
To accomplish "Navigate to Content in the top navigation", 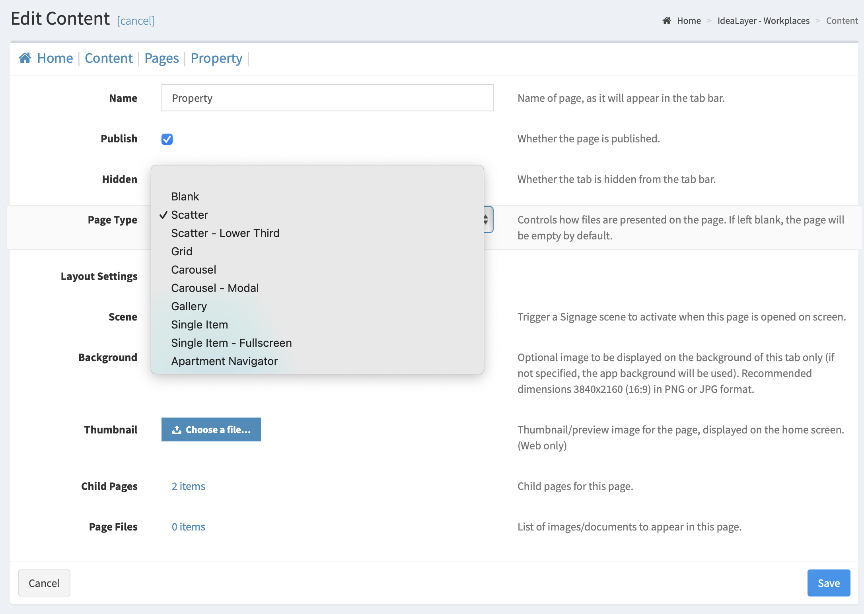I will (109, 58).
